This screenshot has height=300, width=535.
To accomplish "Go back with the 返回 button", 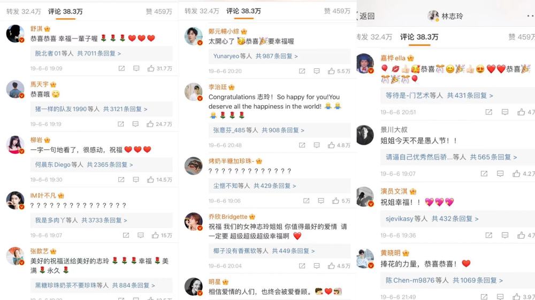I will 366,16.
